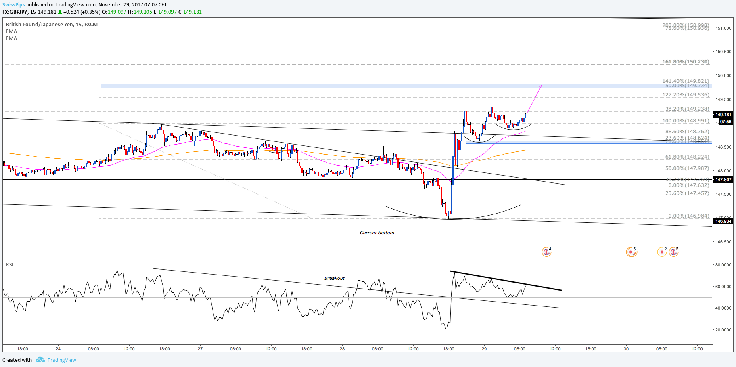The image size is (736, 367).
Task: Click the TradingView cloud logo icon
Action: tap(40, 359)
